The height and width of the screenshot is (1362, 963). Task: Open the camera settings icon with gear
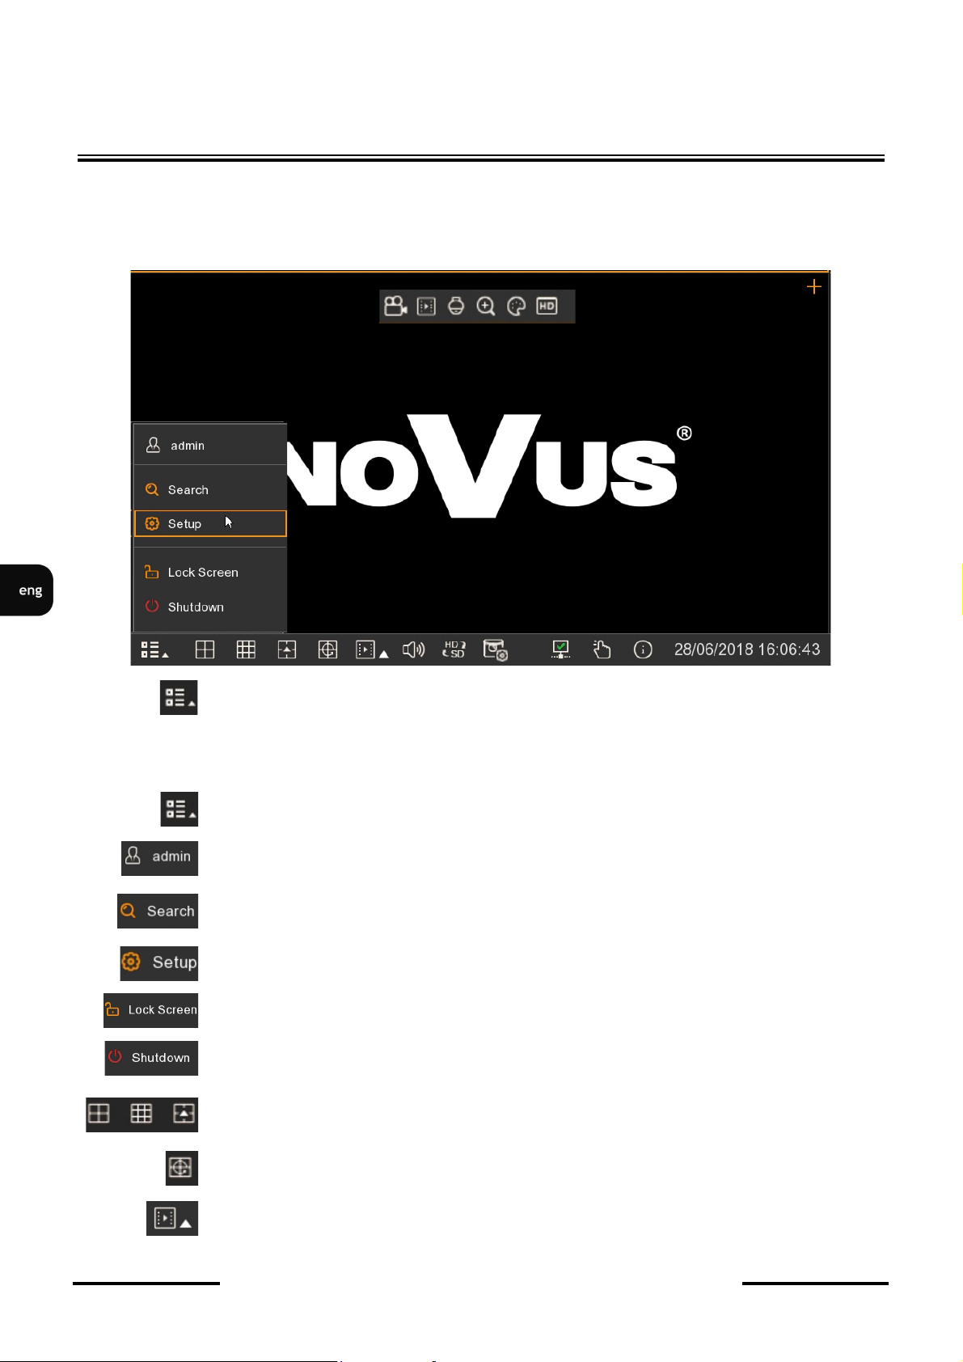click(x=496, y=649)
